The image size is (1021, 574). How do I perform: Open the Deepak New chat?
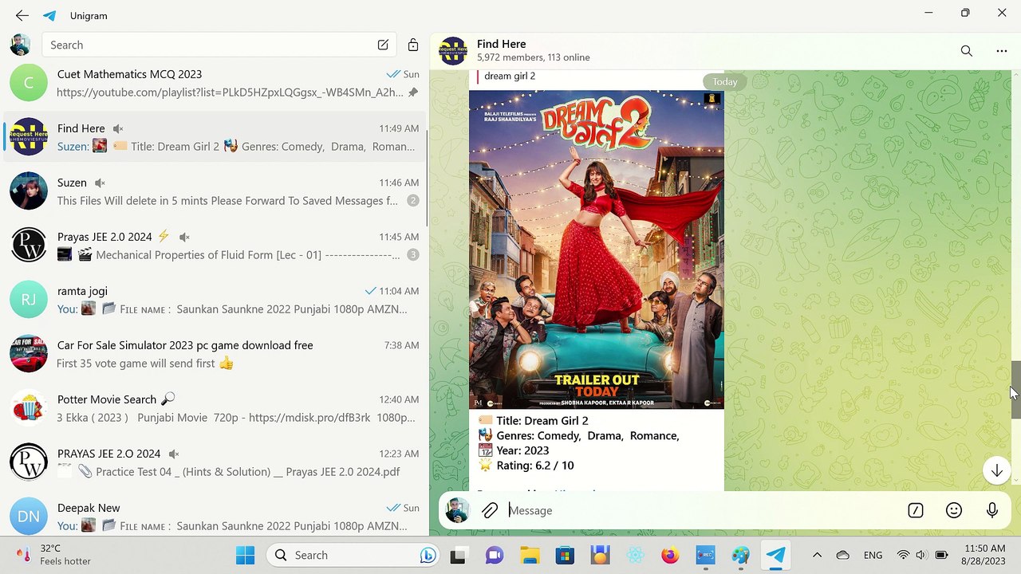point(214,517)
